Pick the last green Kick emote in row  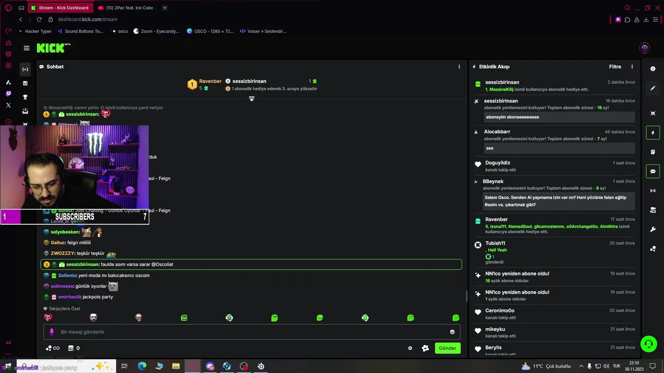455,318
